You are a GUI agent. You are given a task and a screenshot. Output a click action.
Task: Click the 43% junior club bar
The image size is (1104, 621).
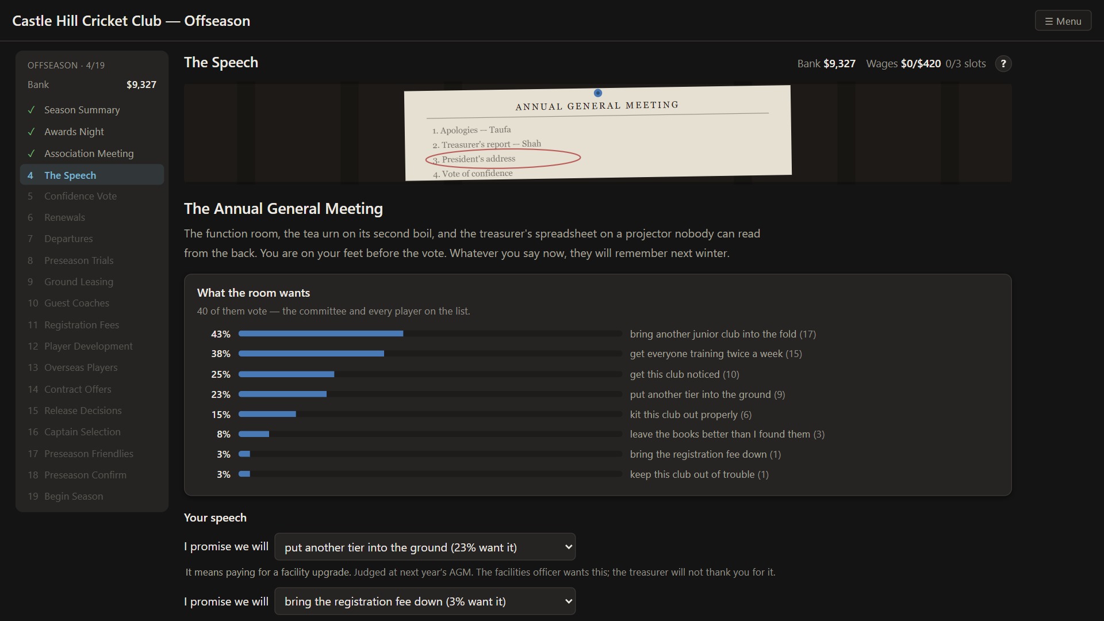click(x=430, y=333)
